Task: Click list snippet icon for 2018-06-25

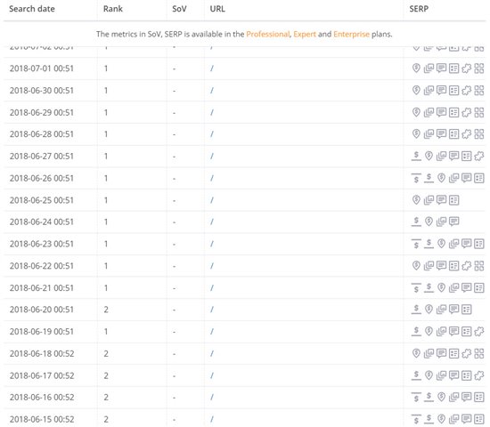Action: 453,200
